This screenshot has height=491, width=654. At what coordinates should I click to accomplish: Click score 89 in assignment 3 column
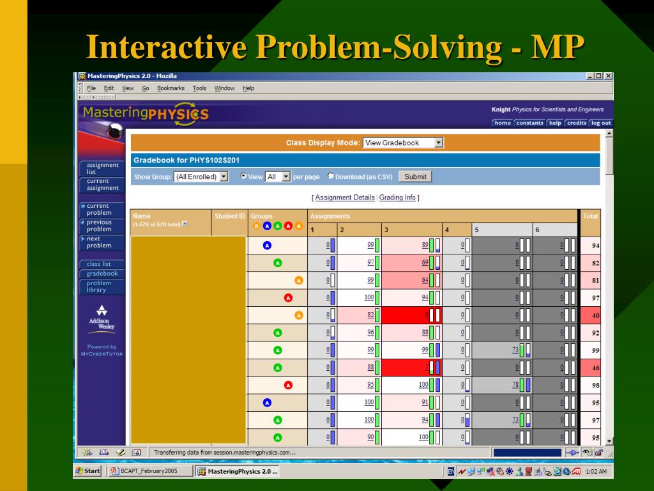[x=425, y=245]
